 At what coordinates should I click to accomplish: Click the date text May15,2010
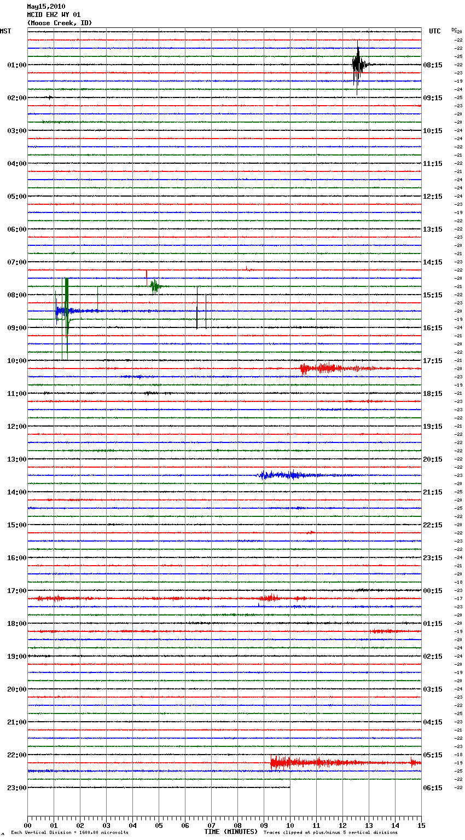(46, 7)
